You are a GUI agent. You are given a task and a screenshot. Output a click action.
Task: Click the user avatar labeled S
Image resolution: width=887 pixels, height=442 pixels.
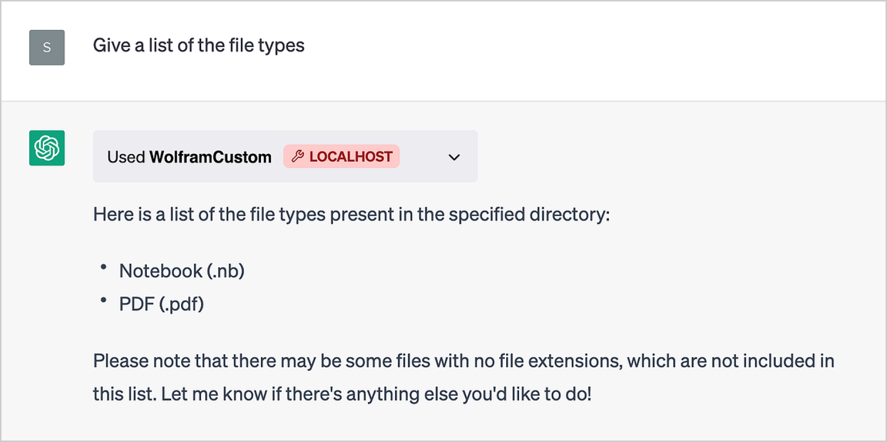click(47, 48)
